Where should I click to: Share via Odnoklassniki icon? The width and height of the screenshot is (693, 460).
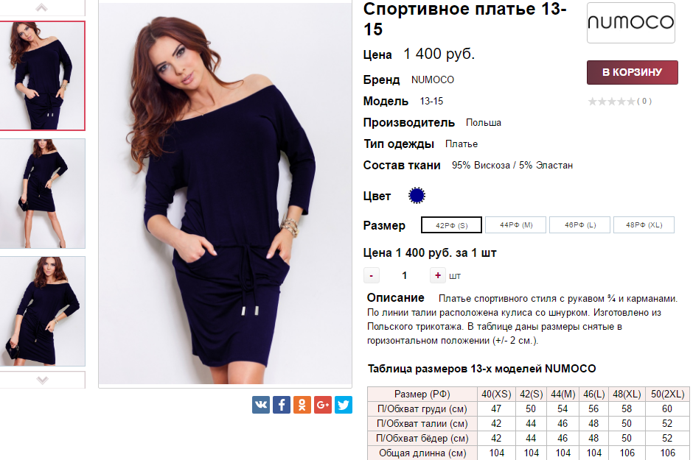(302, 404)
